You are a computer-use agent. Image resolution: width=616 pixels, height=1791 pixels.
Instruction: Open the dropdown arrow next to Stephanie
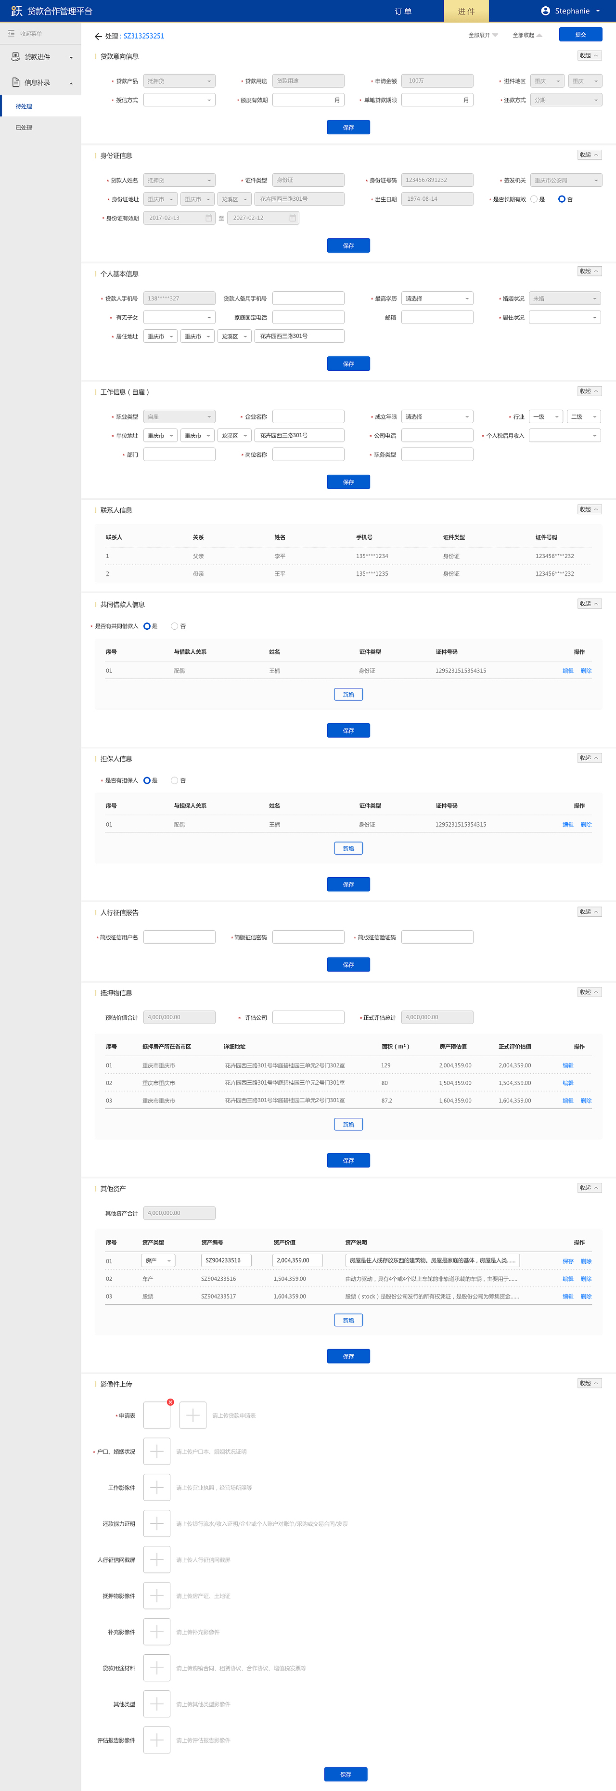598,11
